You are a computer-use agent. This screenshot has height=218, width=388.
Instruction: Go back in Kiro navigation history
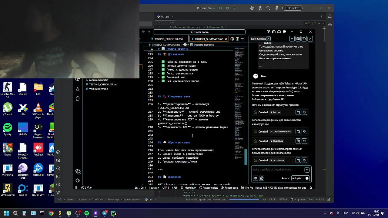143,32
